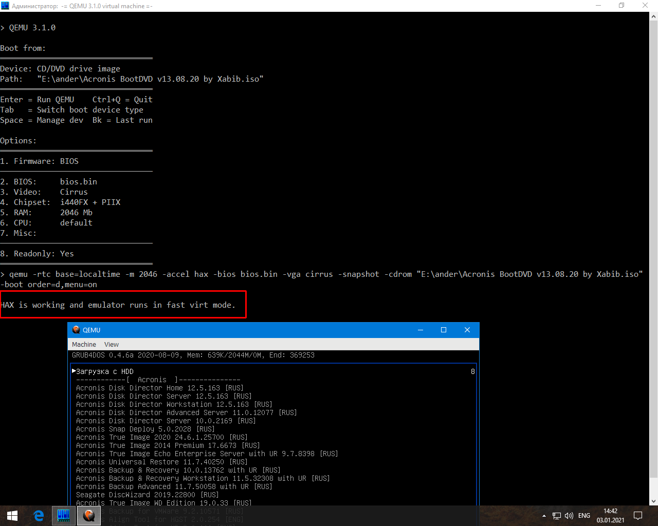Open the Machine menu in QEMU
This screenshot has width=658, height=526.
click(x=84, y=345)
